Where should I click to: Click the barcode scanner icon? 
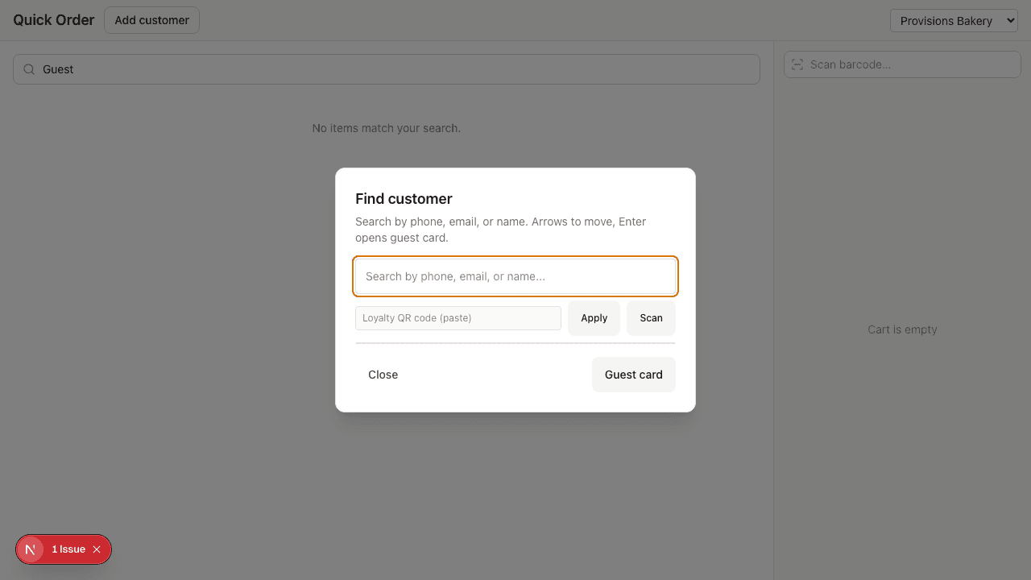pyautogui.click(x=797, y=64)
